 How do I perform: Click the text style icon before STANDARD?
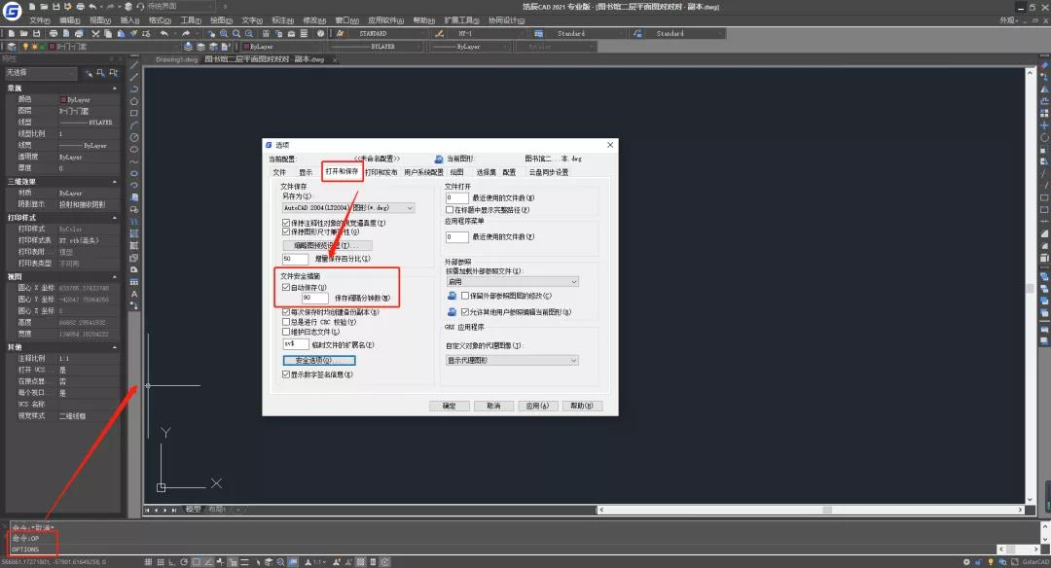[x=340, y=33]
